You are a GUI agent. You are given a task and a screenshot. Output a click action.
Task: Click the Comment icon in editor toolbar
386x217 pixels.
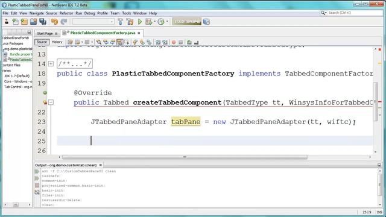click(x=189, y=42)
